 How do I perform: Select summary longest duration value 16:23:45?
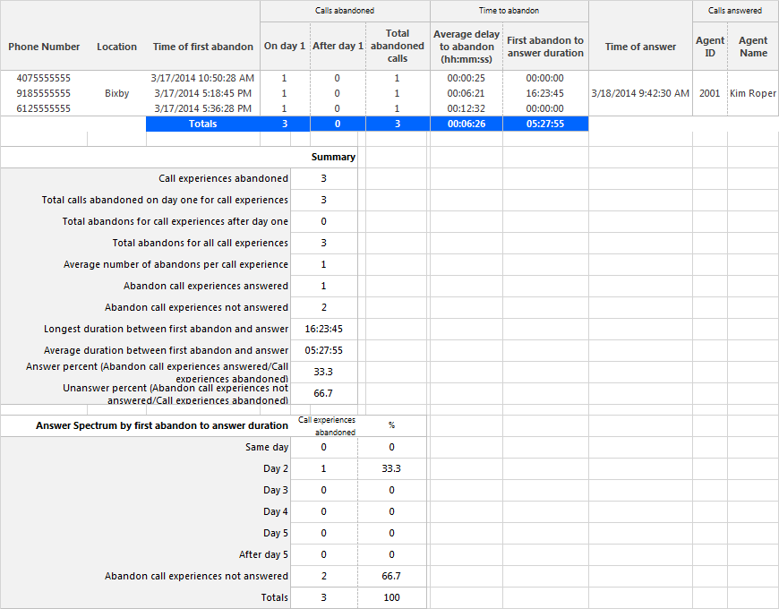click(x=323, y=329)
